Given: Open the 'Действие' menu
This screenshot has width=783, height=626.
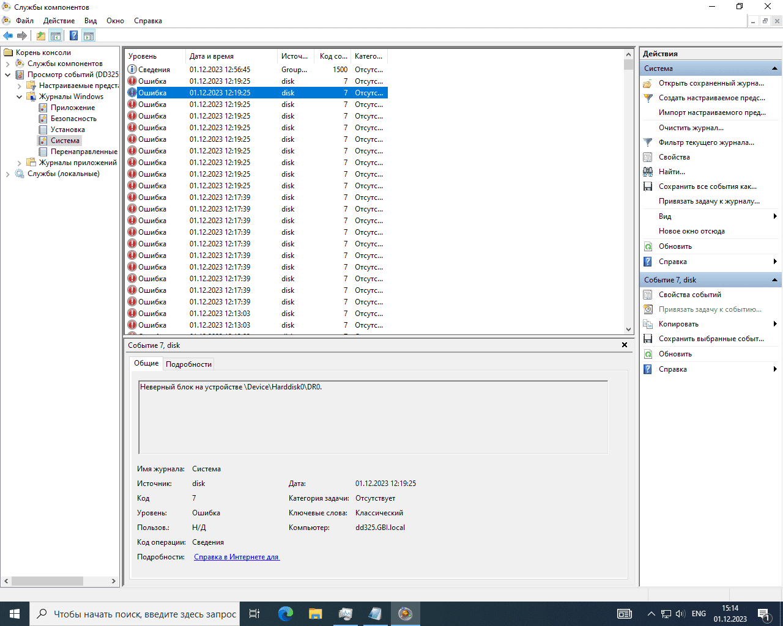Looking at the screenshot, I should pyautogui.click(x=59, y=21).
